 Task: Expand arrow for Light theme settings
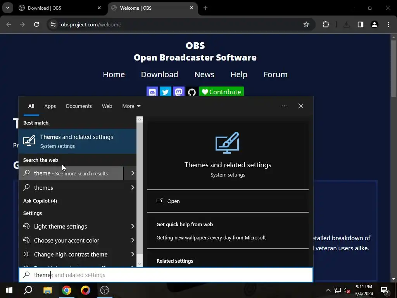click(133, 227)
